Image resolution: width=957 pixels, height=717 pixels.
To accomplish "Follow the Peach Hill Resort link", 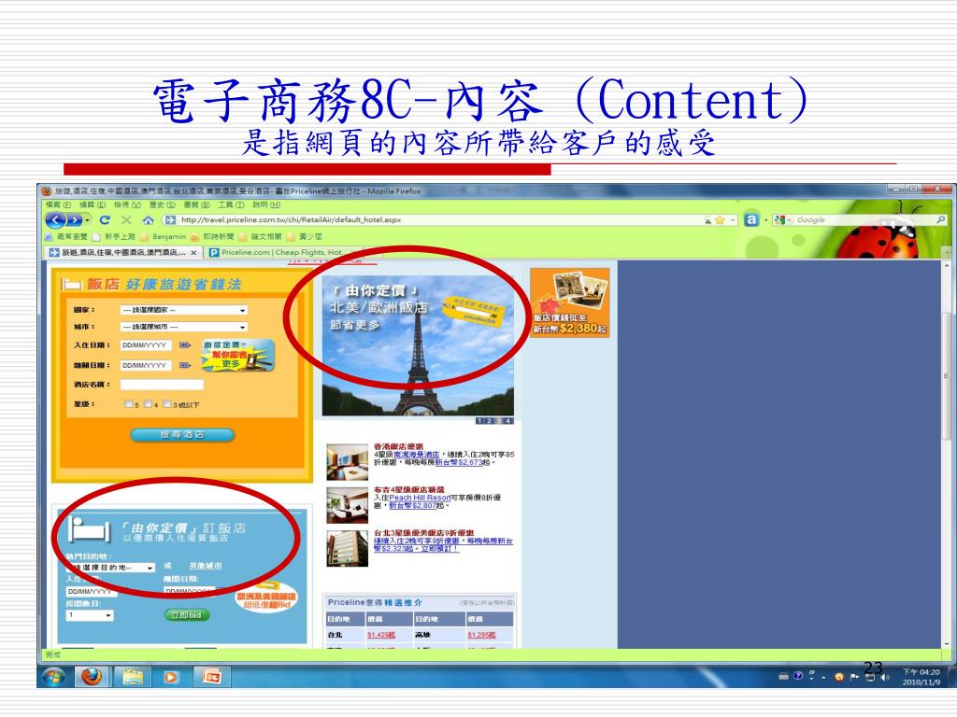I will pos(420,498).
